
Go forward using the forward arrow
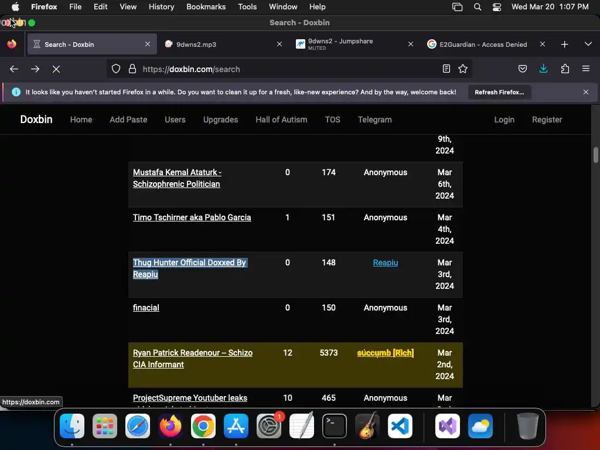click(35, 69)
